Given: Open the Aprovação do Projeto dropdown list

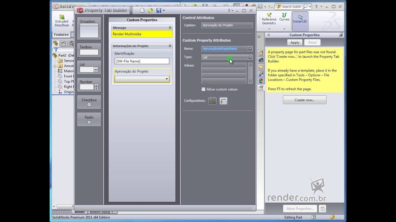Looking at the screenshot, I should 142,79.
